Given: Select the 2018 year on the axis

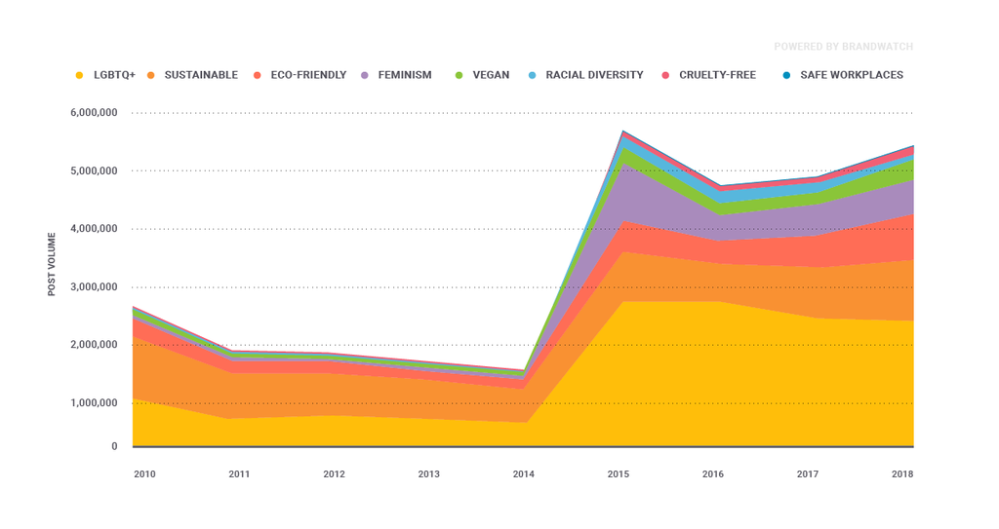Looking at the screenshot, I should coord(902,474).
